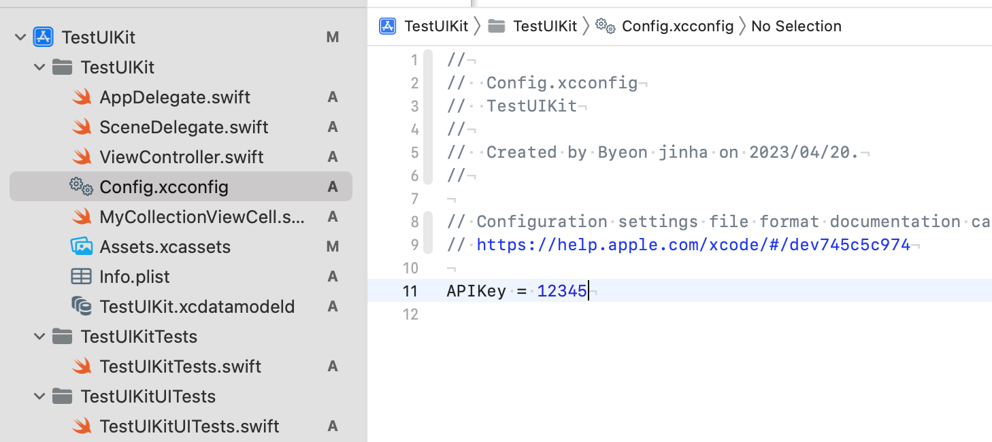The image size is (992, 442).
Task: Click the Assets.xcassets image catalog icon
Action: pos(82,247)
